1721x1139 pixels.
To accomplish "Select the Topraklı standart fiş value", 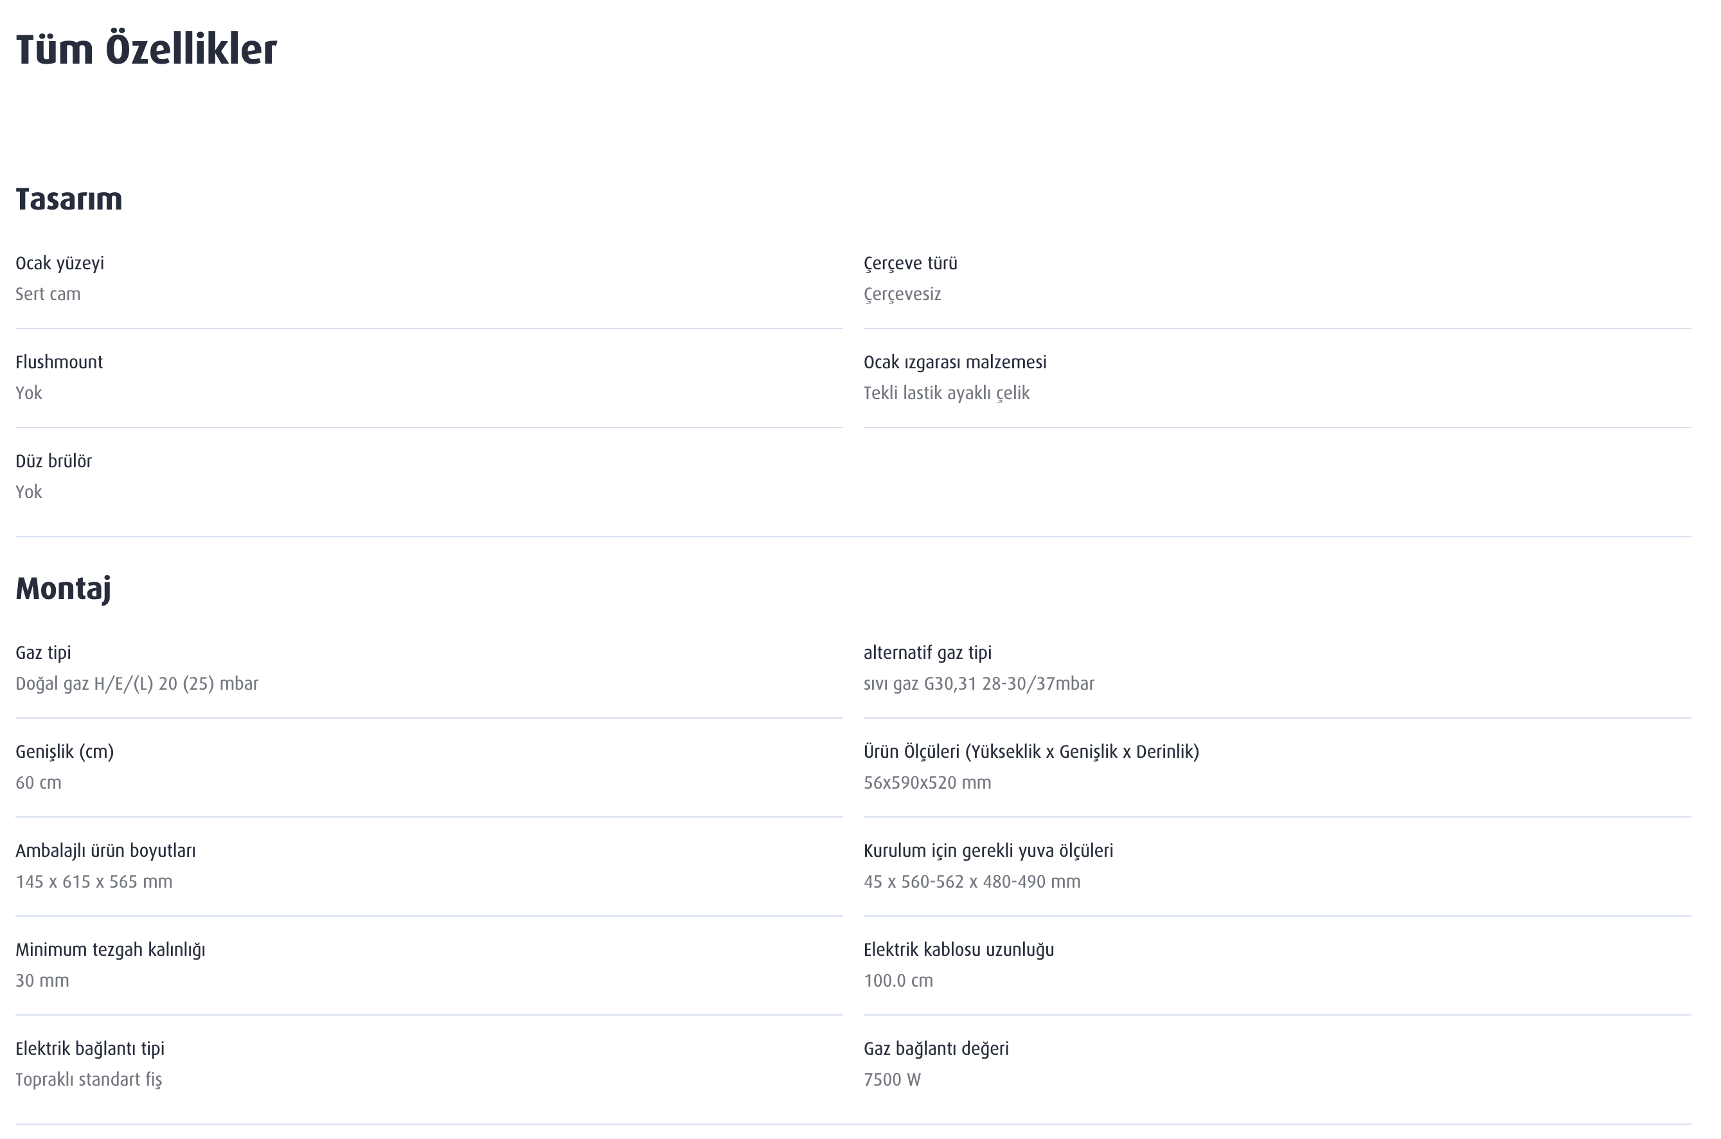I will tap(89, 1079).
